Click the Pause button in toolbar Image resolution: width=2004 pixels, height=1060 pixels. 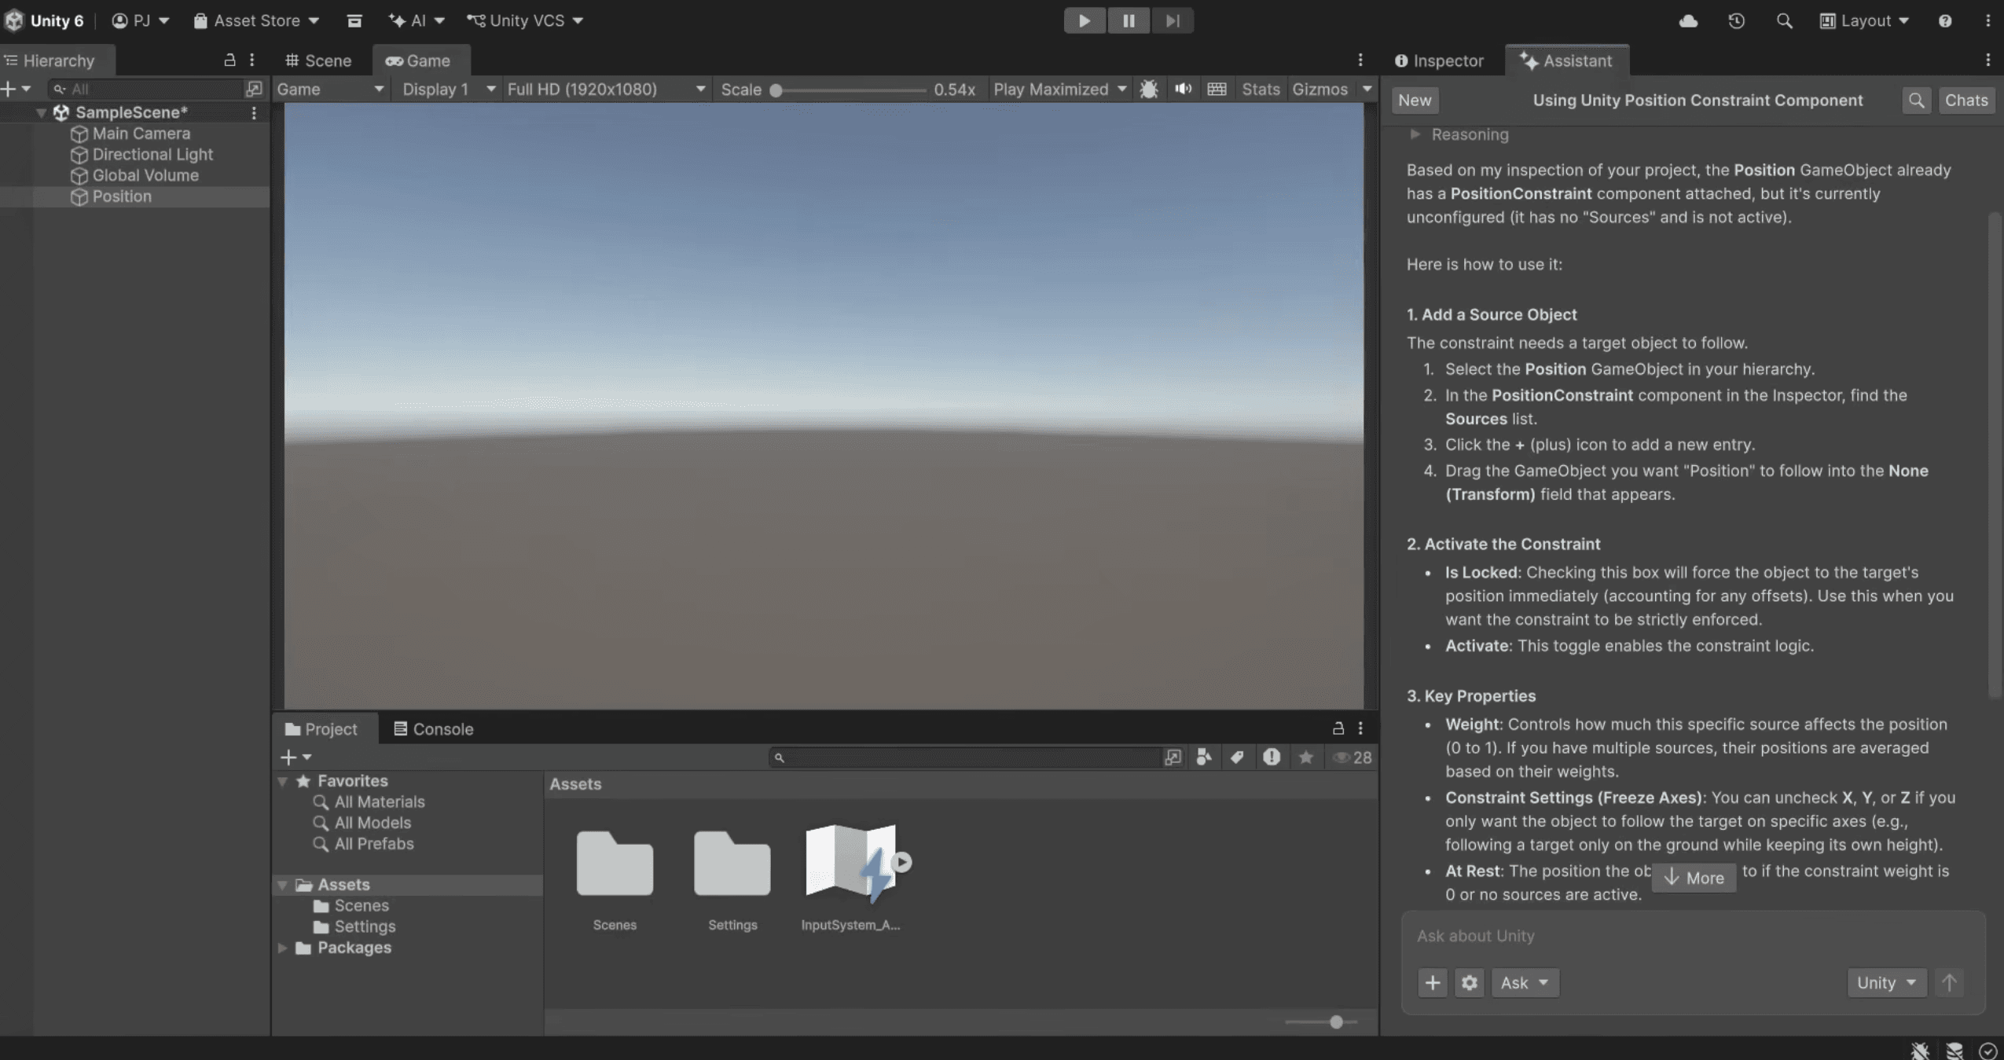[x=1129, y=20]
